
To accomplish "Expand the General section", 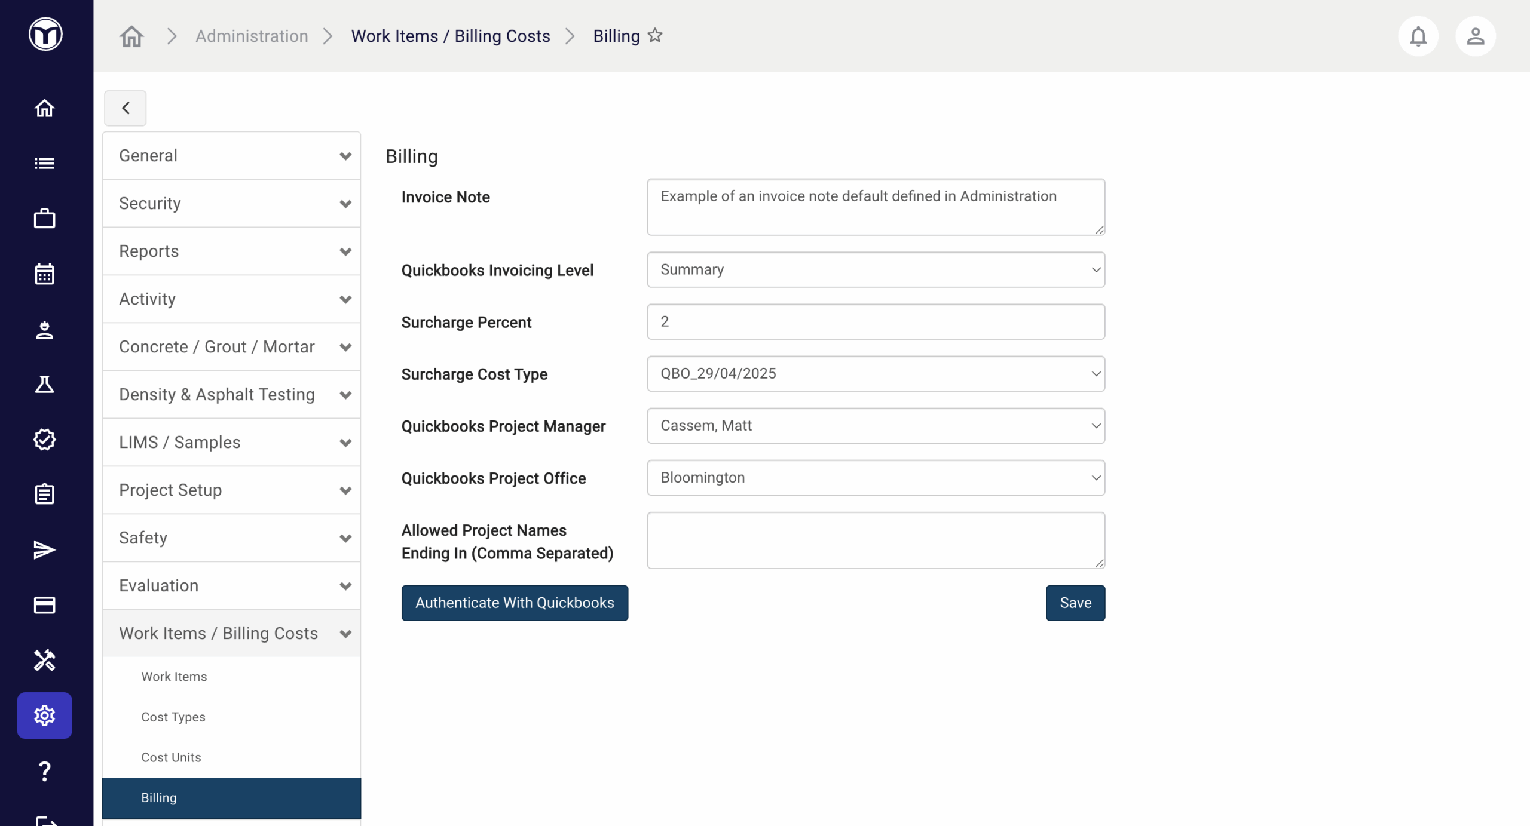I will click(x=231, y=156).
